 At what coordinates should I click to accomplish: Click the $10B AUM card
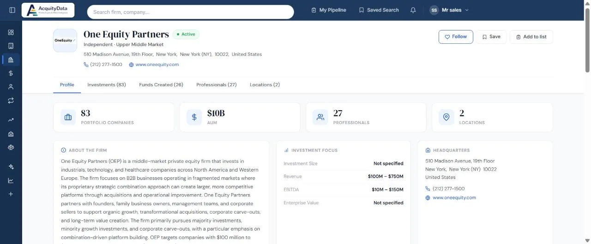click(240, 117)
